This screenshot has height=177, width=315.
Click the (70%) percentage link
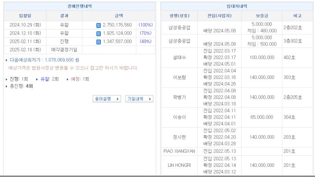(x=146, y=33)
